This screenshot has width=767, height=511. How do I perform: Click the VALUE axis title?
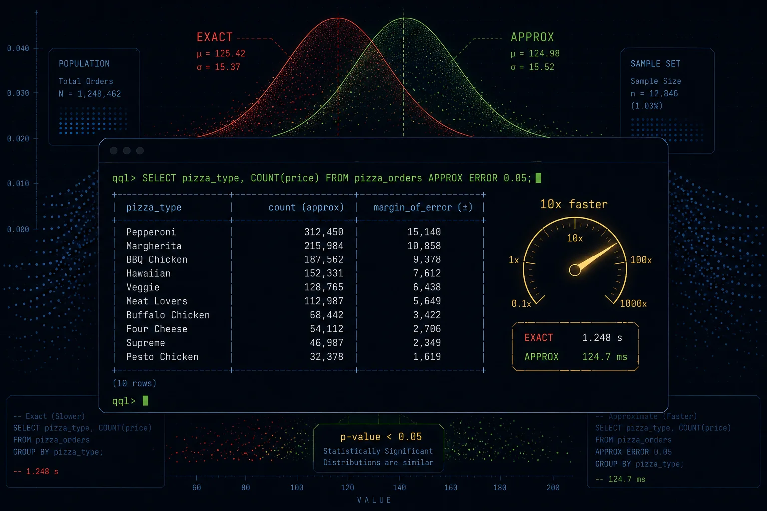tap(375, 500)
